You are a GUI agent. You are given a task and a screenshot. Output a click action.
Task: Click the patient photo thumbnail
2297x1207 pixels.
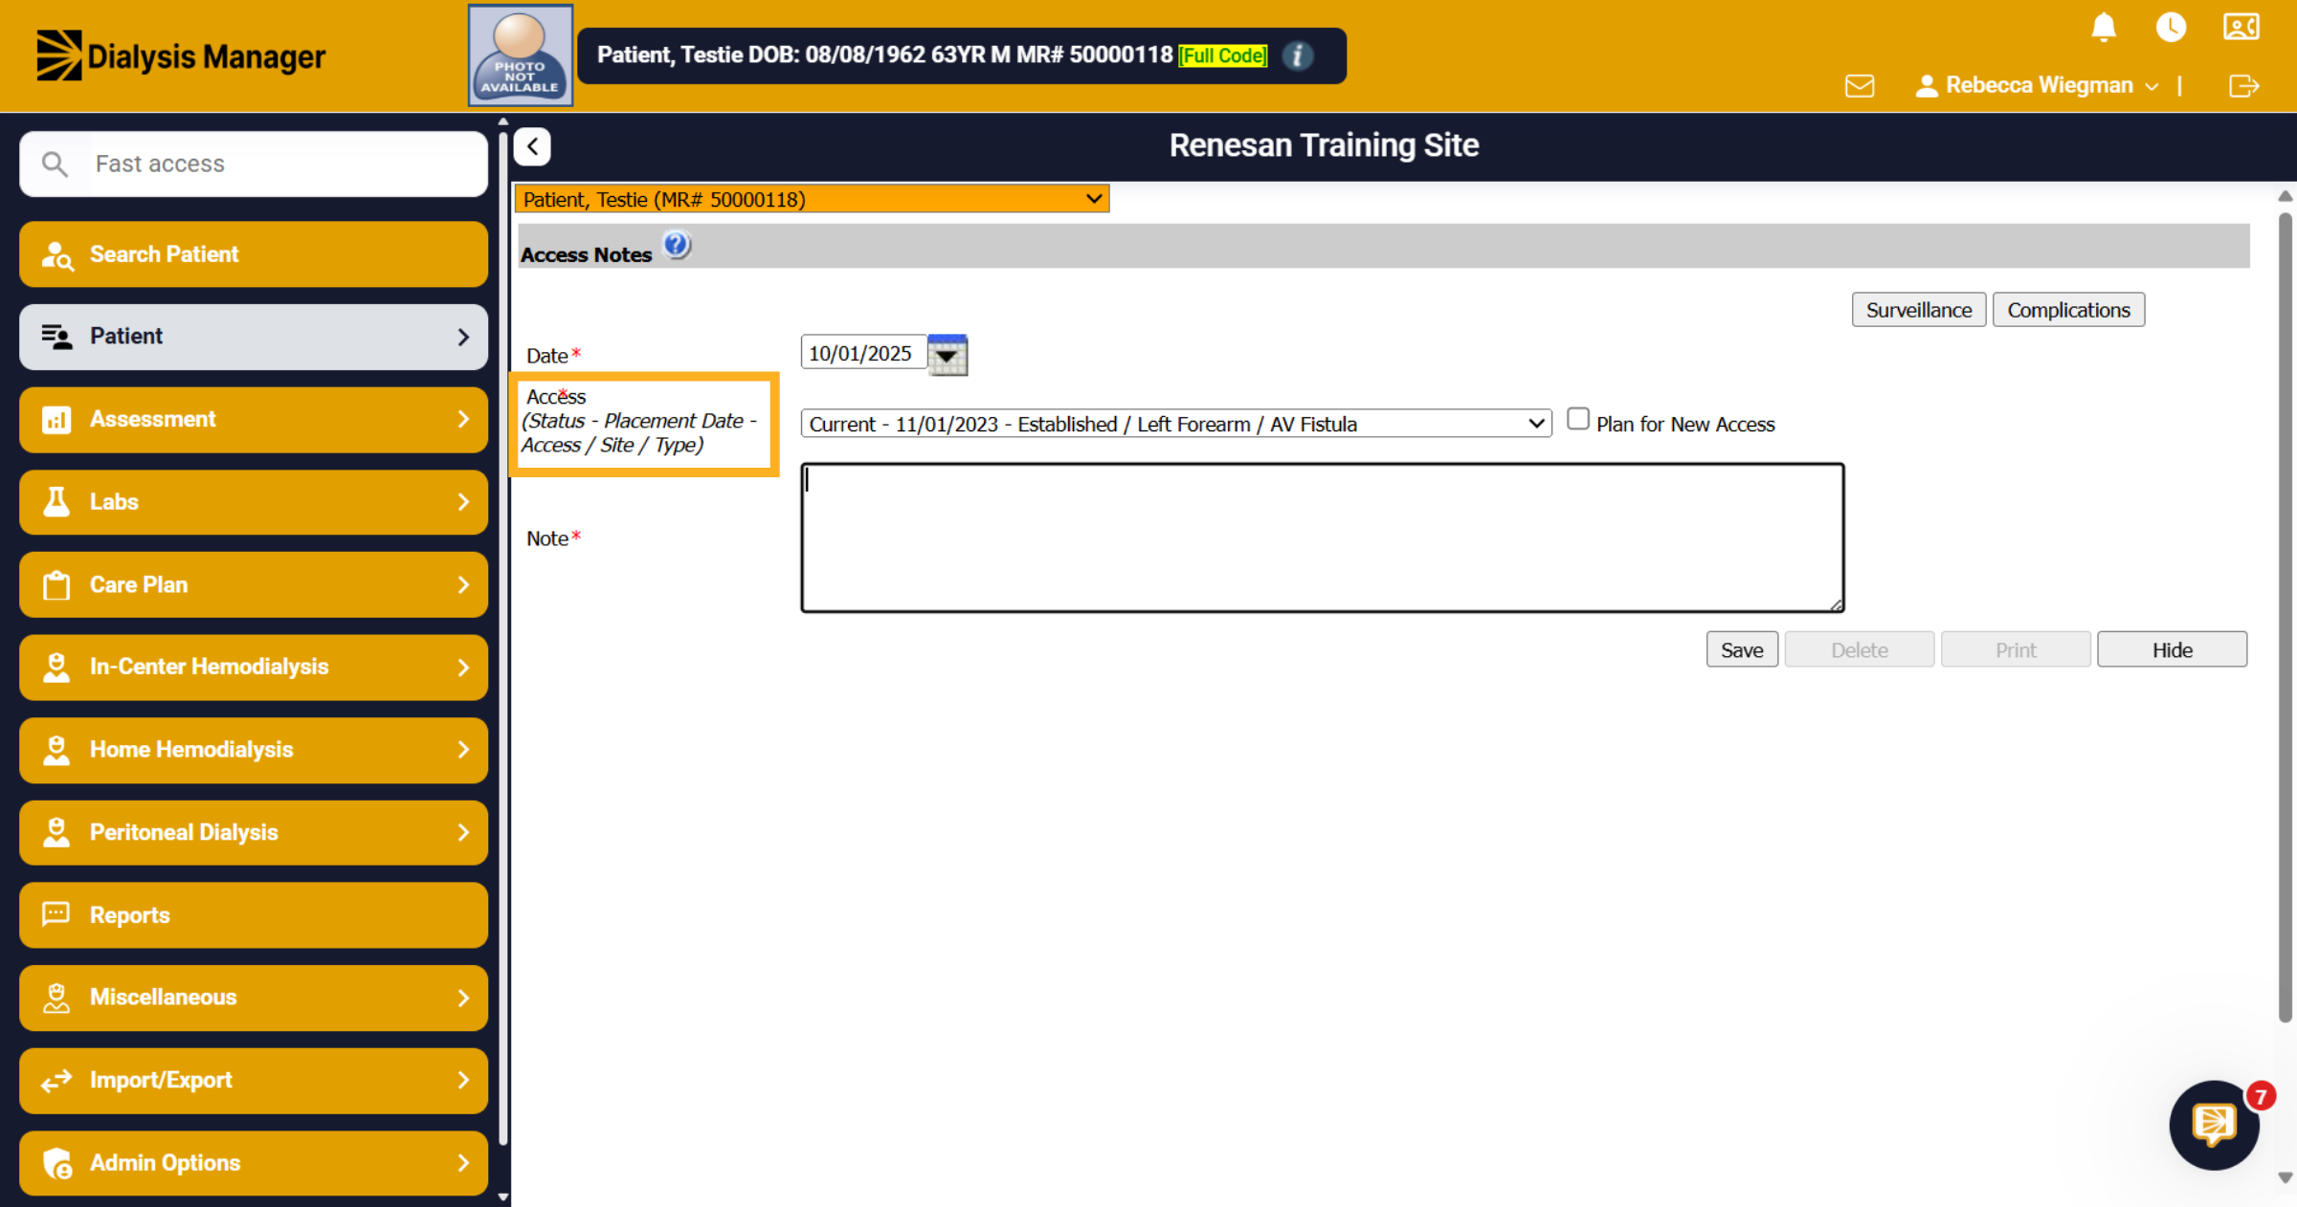(520, 55)
